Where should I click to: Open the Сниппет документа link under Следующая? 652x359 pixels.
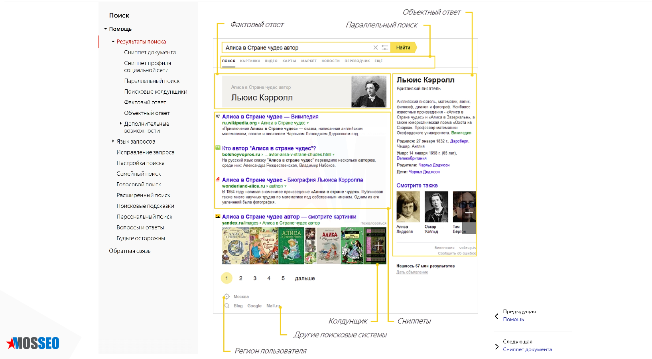pyautogui.click(x=527, y=349)
